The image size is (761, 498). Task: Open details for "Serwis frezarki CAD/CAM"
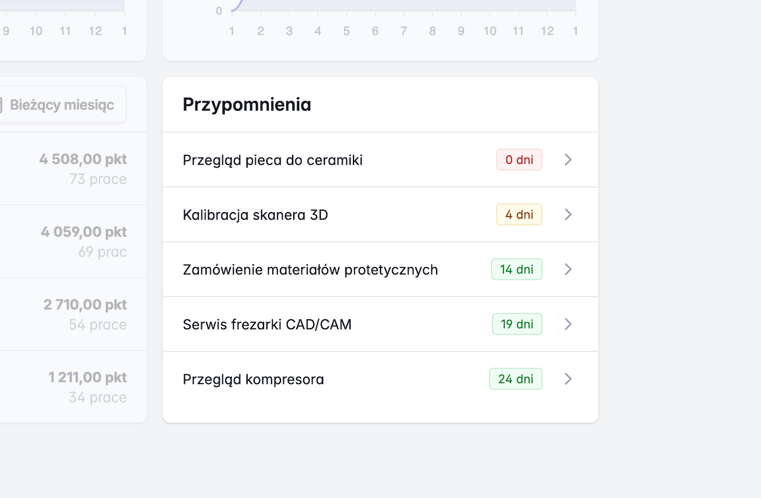567,324
